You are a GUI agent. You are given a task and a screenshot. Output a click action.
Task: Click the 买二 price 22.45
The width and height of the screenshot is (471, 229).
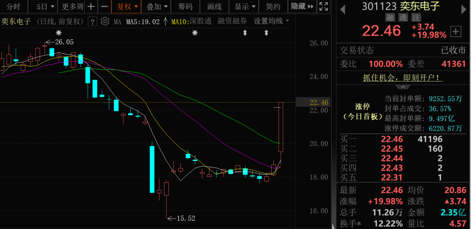coord(392,149)
